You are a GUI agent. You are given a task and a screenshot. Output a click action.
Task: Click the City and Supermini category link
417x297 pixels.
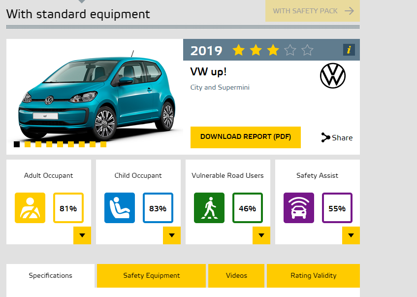tap(220, 87)
